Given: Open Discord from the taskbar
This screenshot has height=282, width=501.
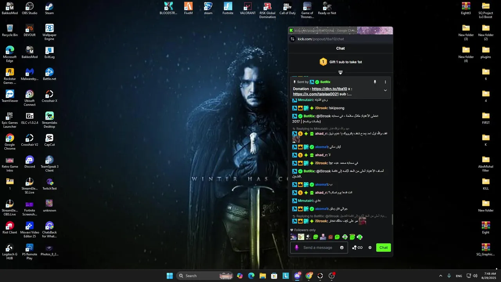Looking at the screenshot, I should tap(297, 276).
